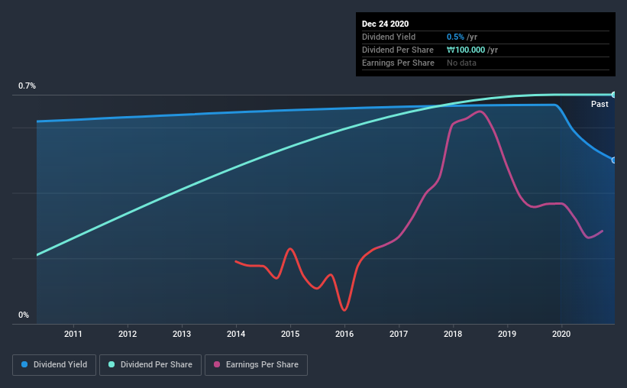Click the 0.5% dividend yield value in tooltip
This screenshot has width=627, height=388.
tap(455, 37)
